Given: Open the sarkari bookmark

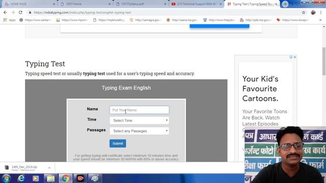Looking at the screenshot, I should point(35,20).
